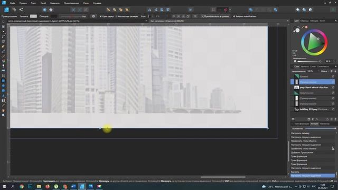The height and width of the screenshot is (190, 338).
Task: Click the Add boolean operation icon
Action: pos(251,9)
